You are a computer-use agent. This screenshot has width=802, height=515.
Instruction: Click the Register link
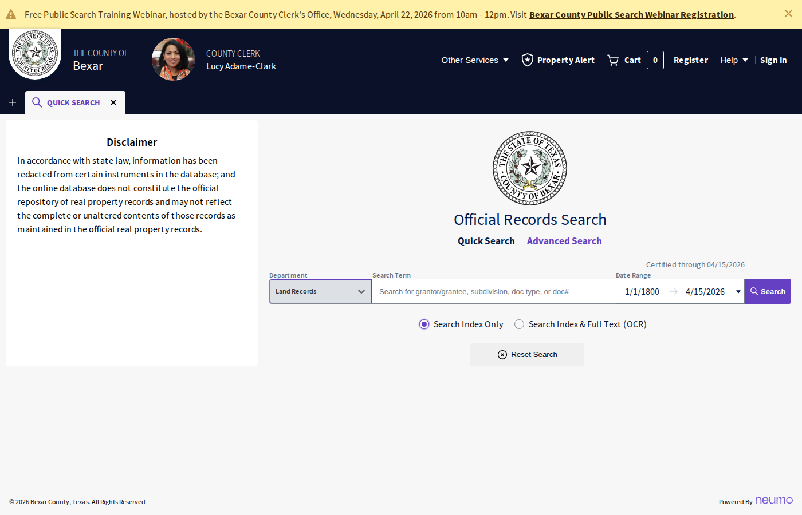(x=691, y=60)
